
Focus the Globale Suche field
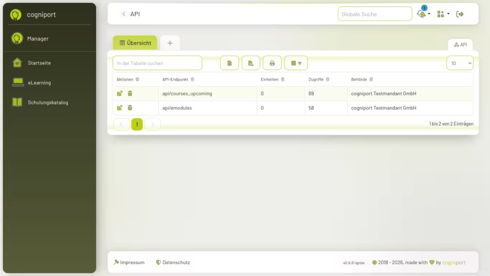[375, 14]
